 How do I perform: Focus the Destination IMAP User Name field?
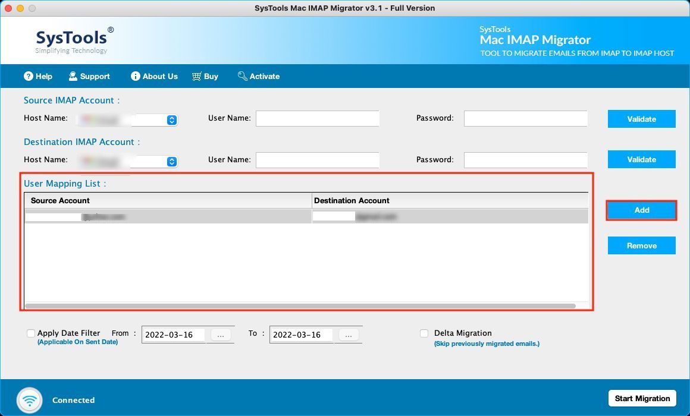(x=317, y=160)
